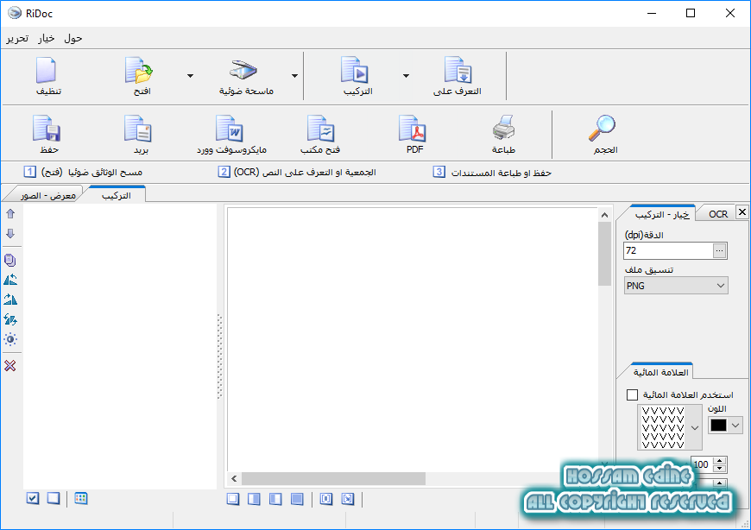Screen dimensions: 751x530
Task: Move image up with the up arrow
Action: coord(10,213)
